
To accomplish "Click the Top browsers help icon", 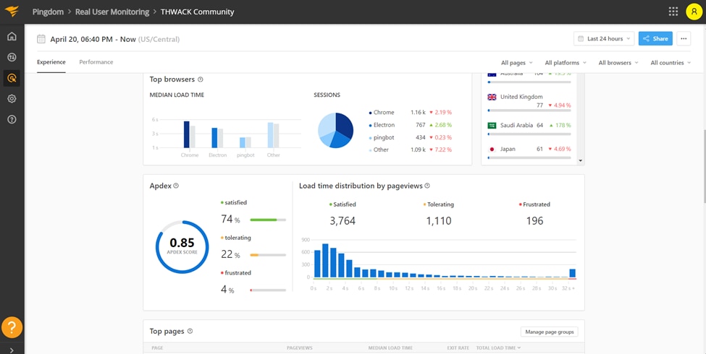I will (201, 79).
